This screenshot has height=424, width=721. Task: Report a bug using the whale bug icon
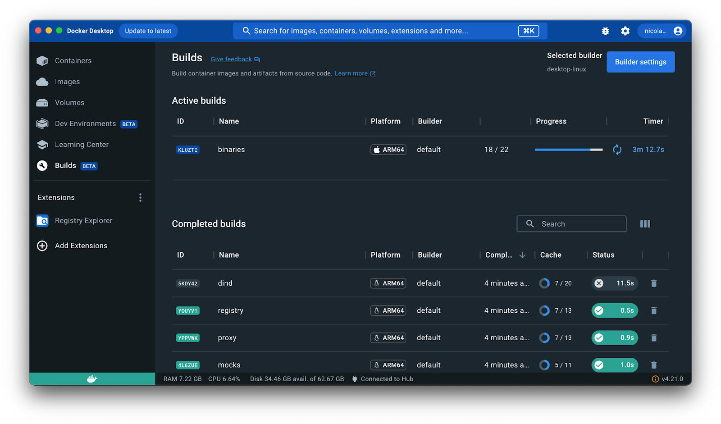click(605, 31)
